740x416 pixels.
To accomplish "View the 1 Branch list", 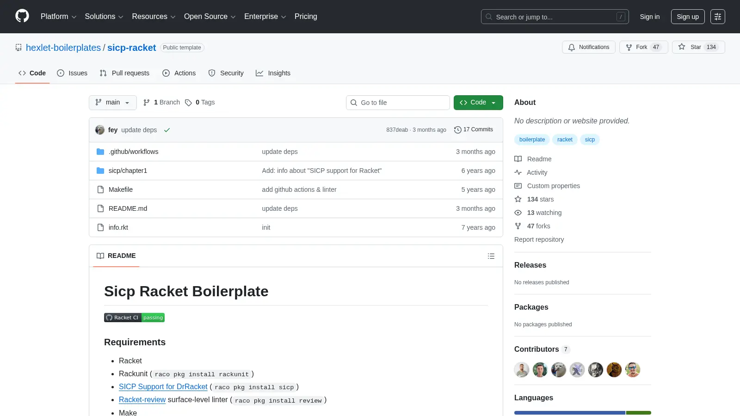I will tap(161, 103).
